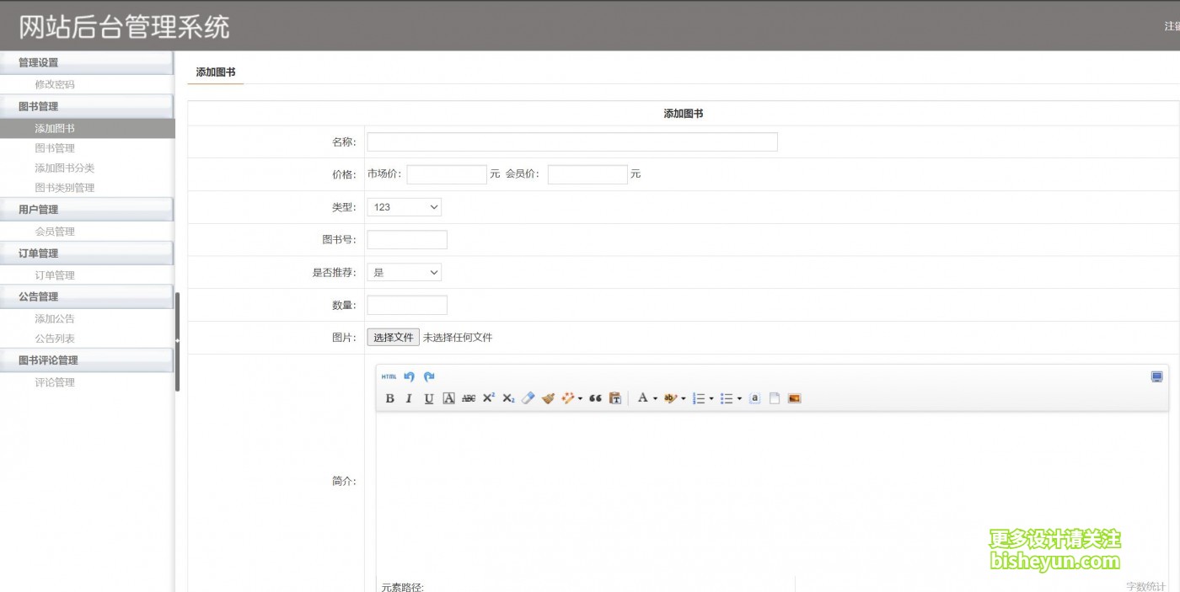
Task: Toggle fullscreen mode for the editor
Action: [1156, 376]
